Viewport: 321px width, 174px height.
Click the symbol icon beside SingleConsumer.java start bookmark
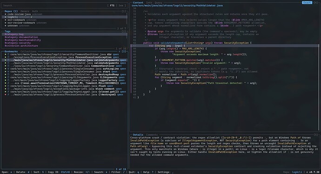8,72
